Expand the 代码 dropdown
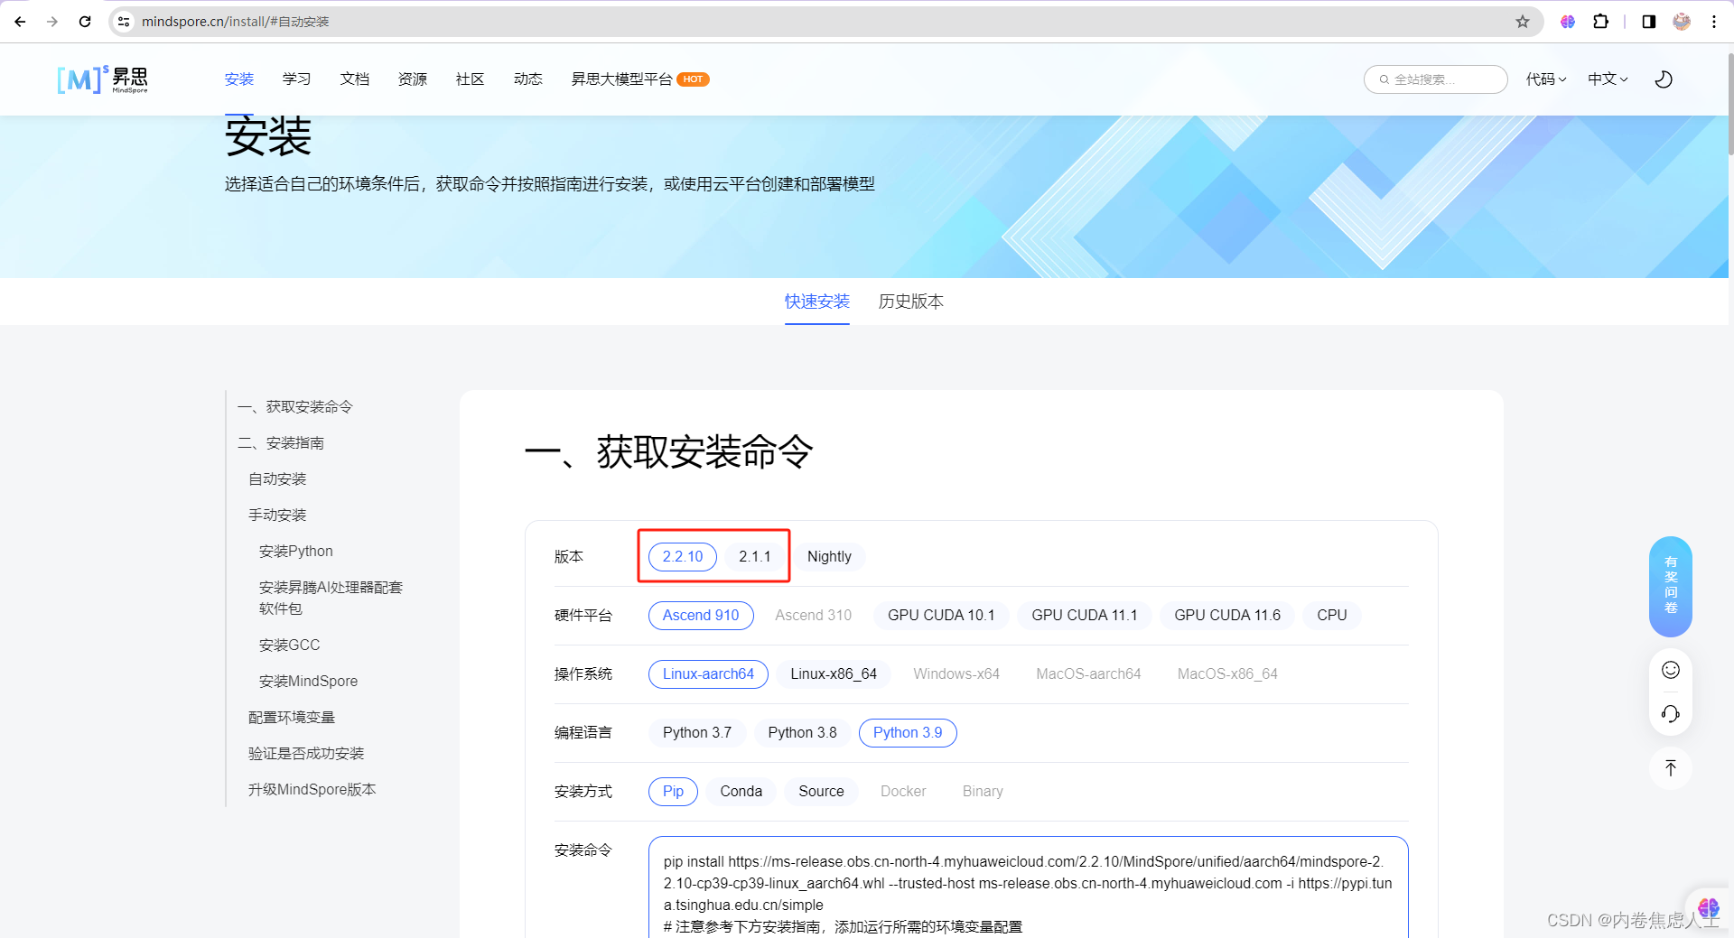The image size is (1734, 938). point(1546,79)
